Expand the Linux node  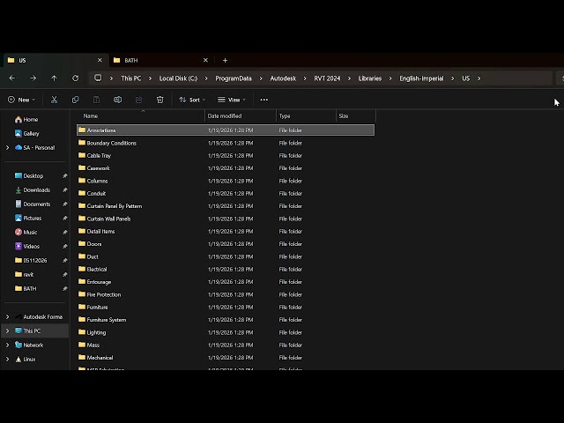[x=8, y=359]
